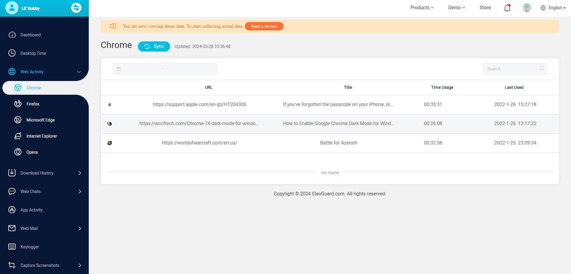Click last used 2022-1-25 23:09:34
This screenshot has height=274, width=571.
[x=515, y=143]
